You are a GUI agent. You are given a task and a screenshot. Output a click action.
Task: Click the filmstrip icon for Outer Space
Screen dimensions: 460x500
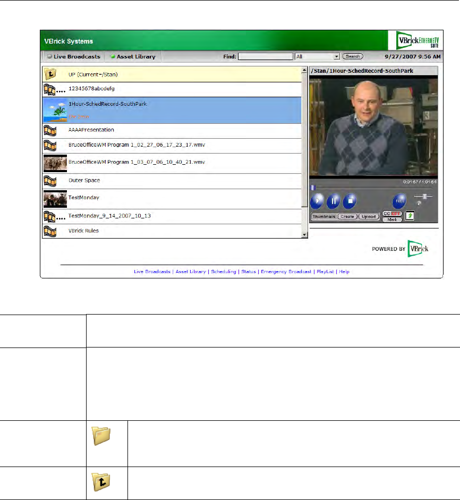[50, 181]
